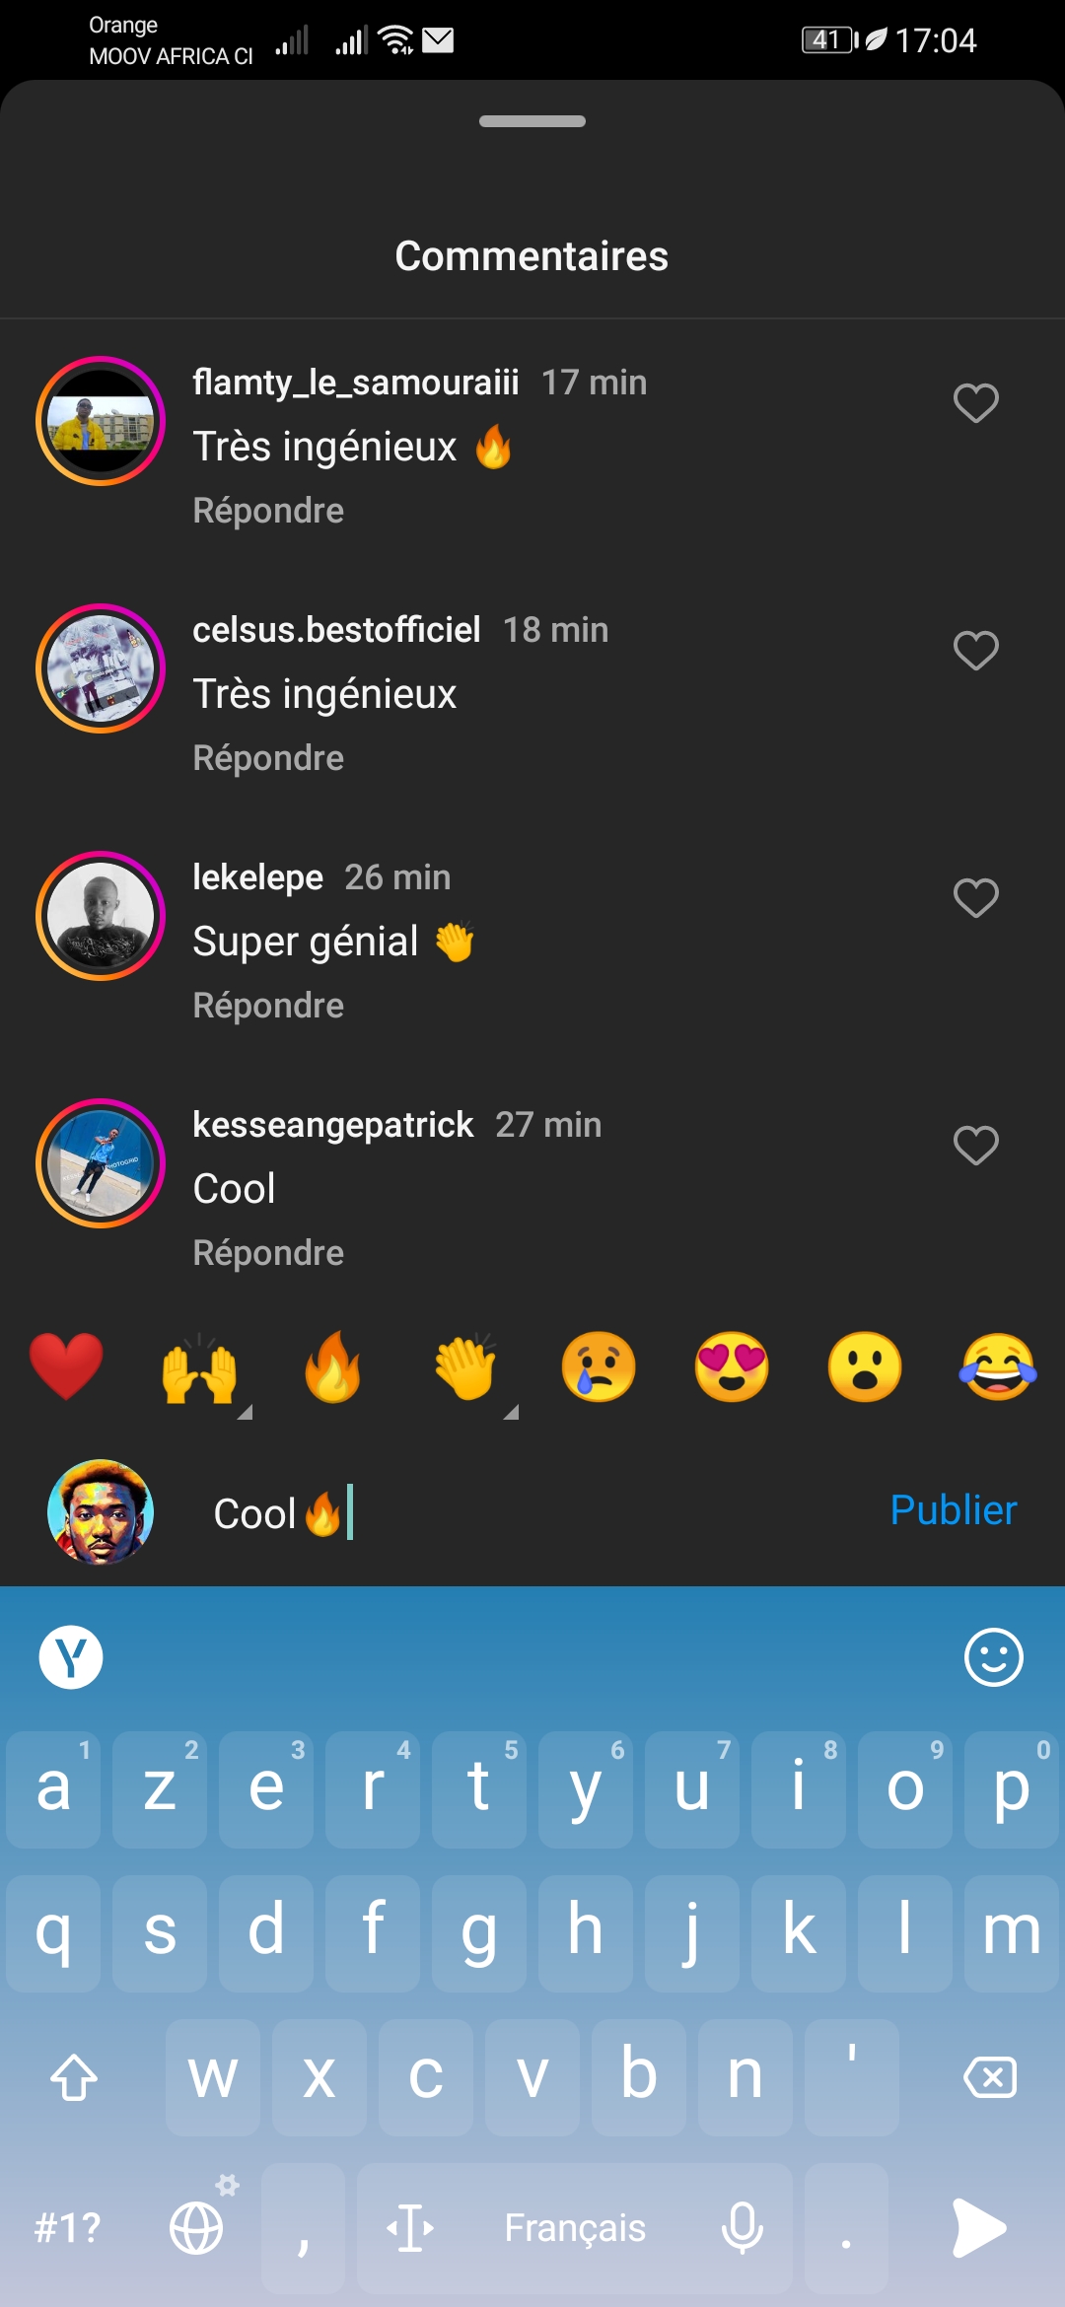Tap heart on lekelepe's comment
Image resolution: width=1065 pixels, height=2307 pixels.
[976, 898]
